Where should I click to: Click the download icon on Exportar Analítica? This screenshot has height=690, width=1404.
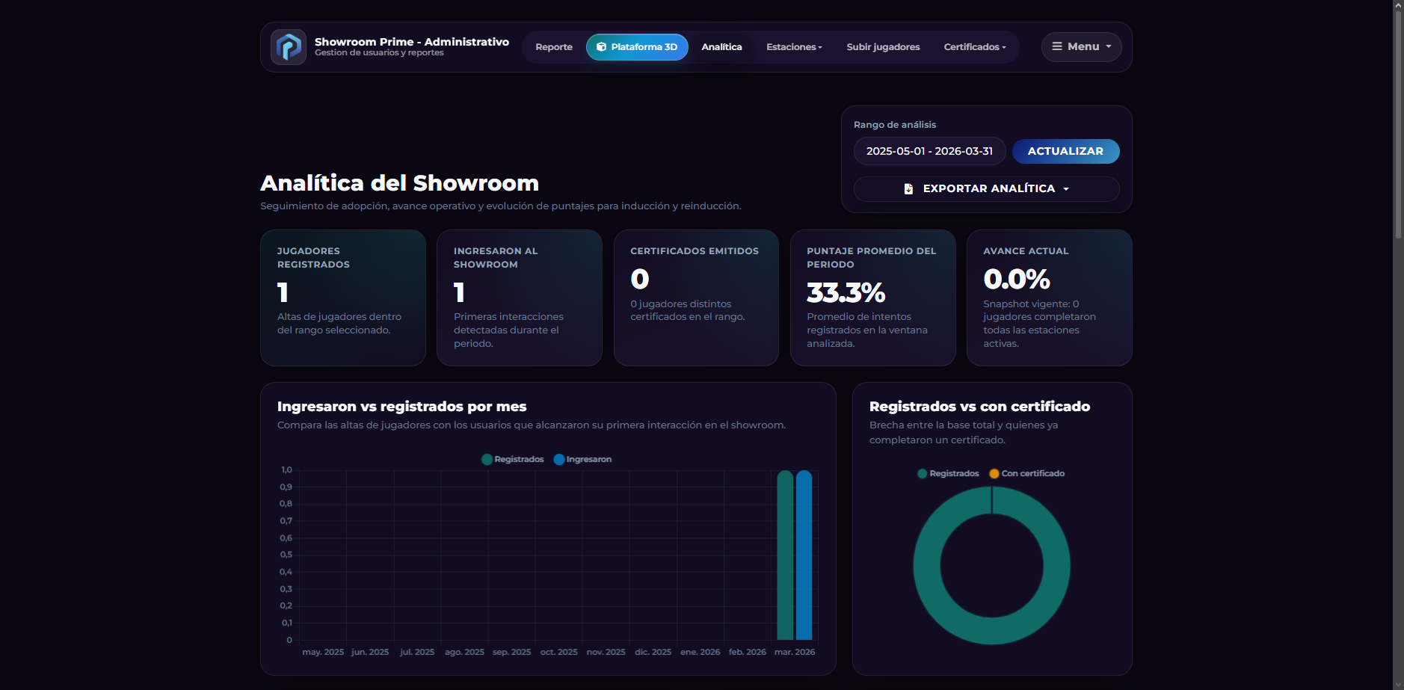[908, 188]
